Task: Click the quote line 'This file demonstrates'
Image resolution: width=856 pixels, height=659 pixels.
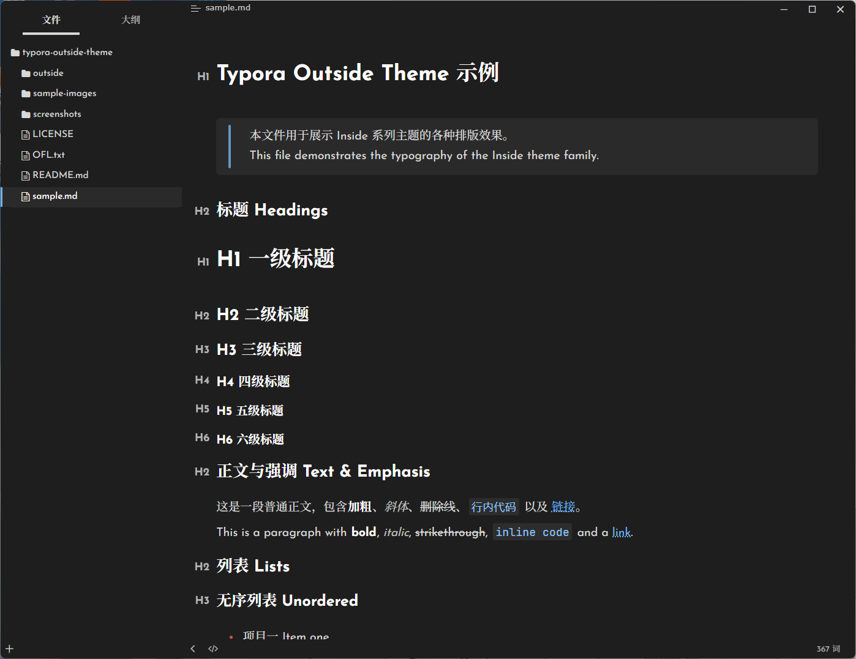Action: pos(424,155)
